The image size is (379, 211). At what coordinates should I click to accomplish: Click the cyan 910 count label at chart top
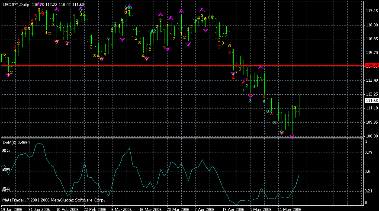pyautogui.click(x=128, y=8)
